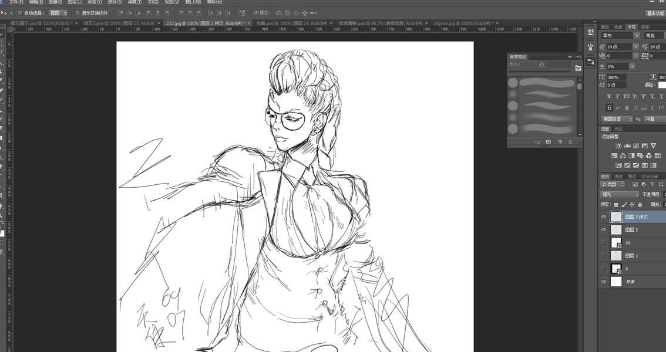666x352 pixels.
Task: Open the 图层 auto-select target dropdown
Action: tap(59, 13)
